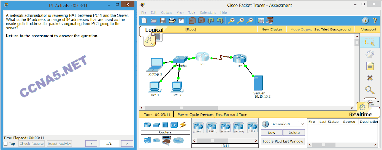
Task: Click the Print toolbar icon
Action: click(172, 21)
